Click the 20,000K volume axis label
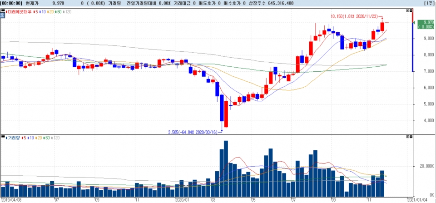This screenshot has height=203, width=436. (426, 166)
